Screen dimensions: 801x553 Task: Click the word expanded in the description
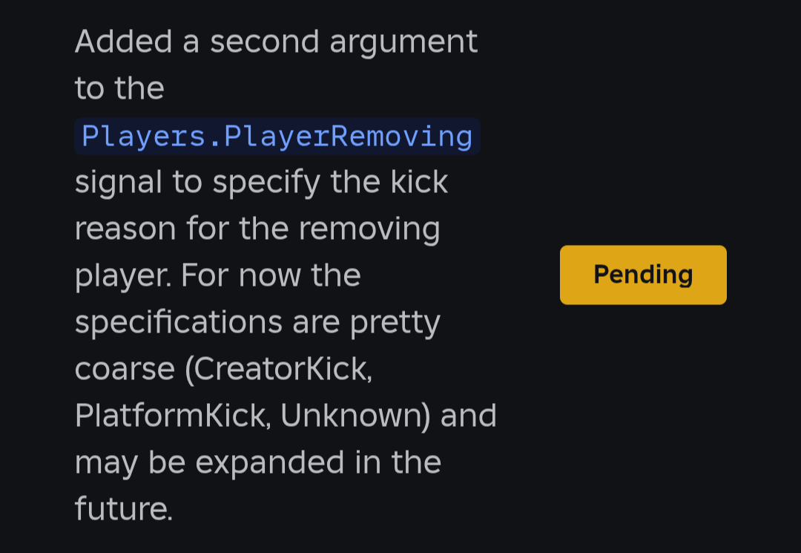(x=270, y=462)
